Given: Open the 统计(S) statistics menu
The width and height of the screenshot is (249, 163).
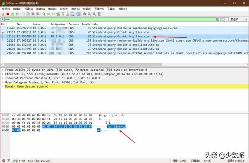Looking at the screenshot, I should 75,9.
